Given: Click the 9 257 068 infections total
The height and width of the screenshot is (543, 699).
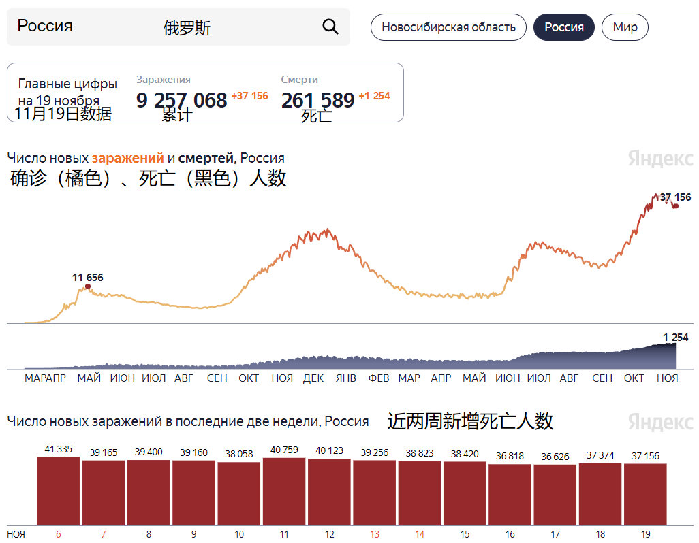Looking at the screenshot, I should (181, 100).
